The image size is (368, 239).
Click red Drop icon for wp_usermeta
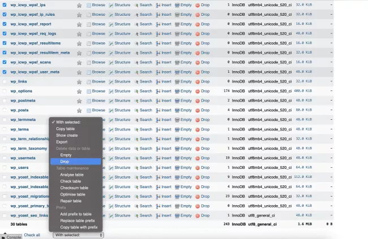click(x=198, y=158)
